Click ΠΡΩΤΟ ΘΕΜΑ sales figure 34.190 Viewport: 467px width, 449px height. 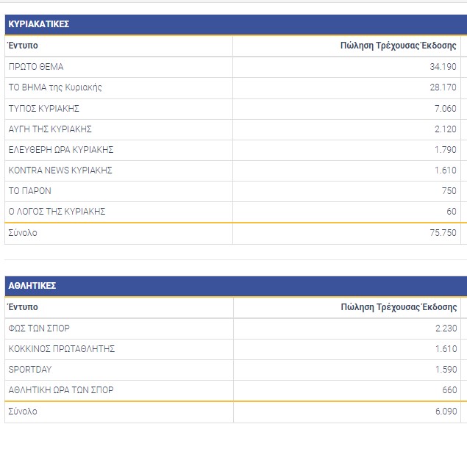pyautogui.click(x=443, y=67)
